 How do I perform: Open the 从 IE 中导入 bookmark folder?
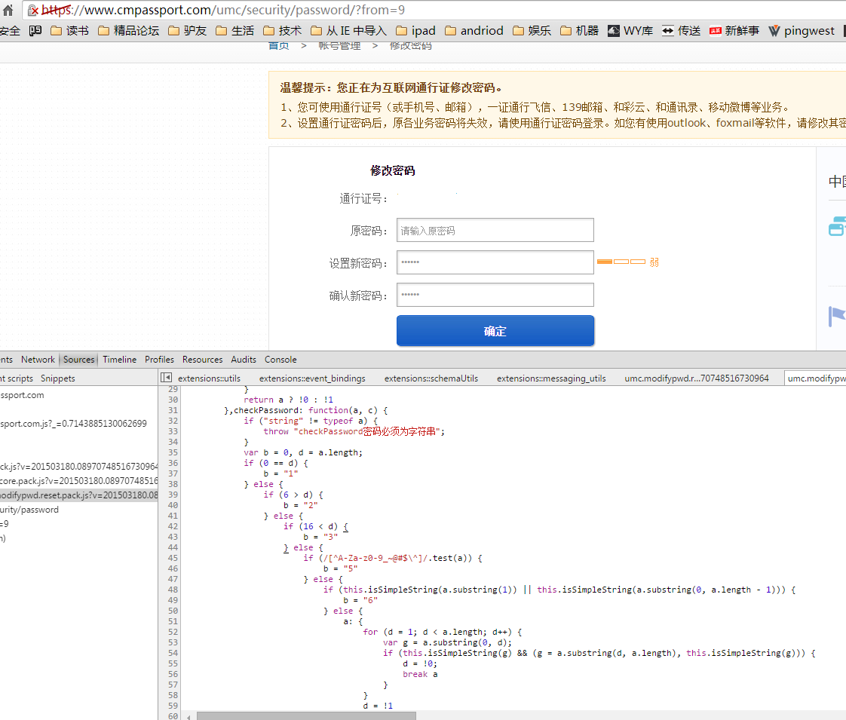348,31
